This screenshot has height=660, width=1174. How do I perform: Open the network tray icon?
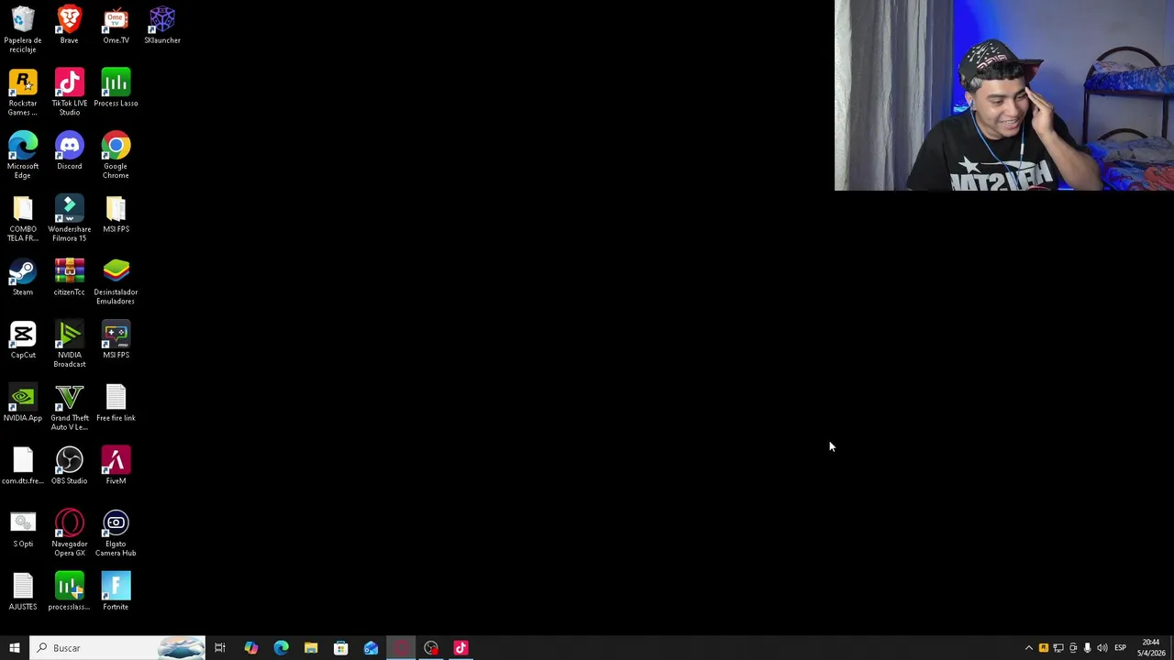click(x=1058, y=648)
